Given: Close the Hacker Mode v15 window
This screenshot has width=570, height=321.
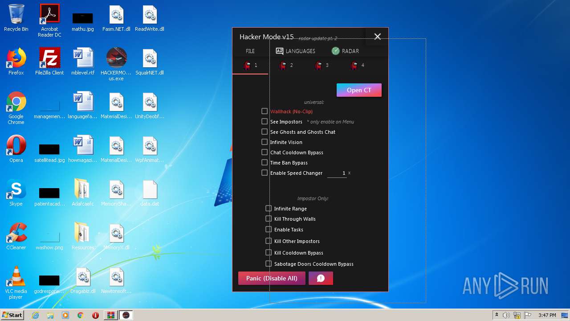Looking at the screenshot, I should pos(377,37).
